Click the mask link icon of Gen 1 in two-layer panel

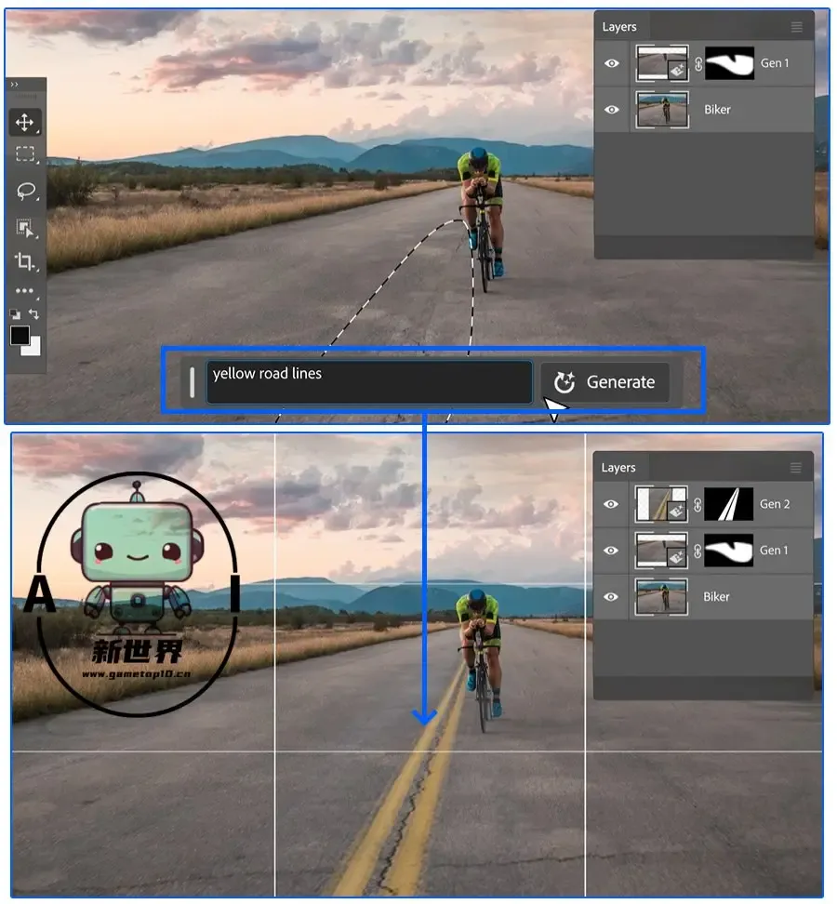coord(698,64)
